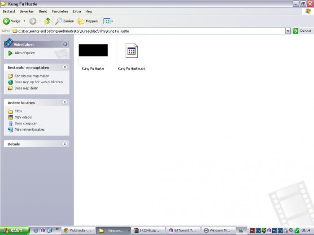
Task: Click the red-x network icon in system tray
Action: point(286,231)
